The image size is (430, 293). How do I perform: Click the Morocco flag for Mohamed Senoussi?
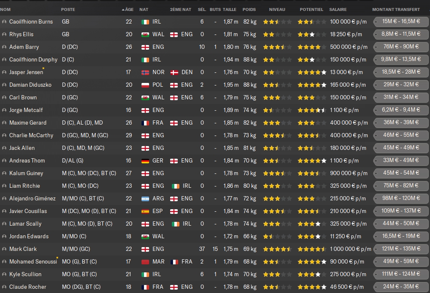(x=145, y=261)
